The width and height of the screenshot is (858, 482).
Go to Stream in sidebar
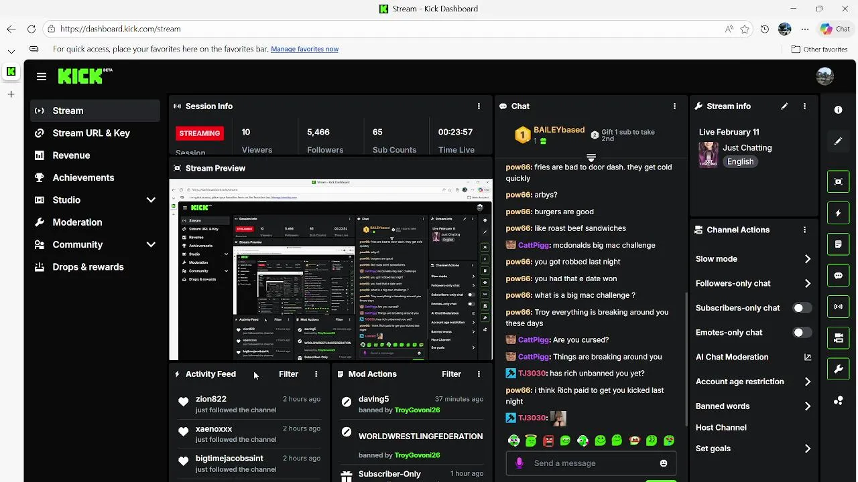[95, 110]
